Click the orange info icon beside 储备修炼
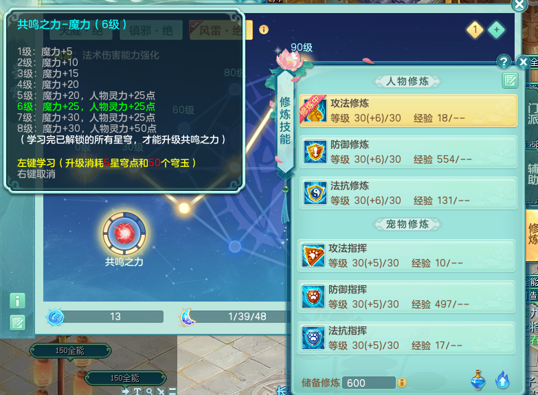This screenshot has width=538, height=395. coord(402,383)
